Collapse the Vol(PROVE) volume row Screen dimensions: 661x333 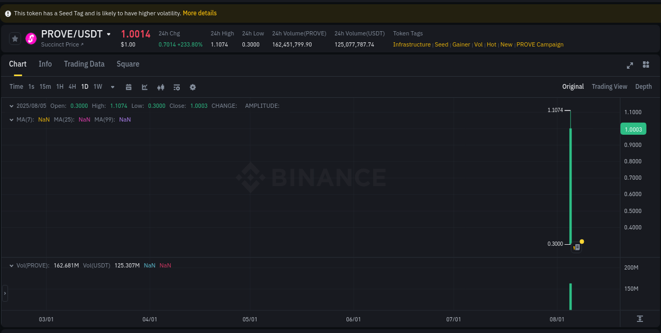(x=12, y=265)
